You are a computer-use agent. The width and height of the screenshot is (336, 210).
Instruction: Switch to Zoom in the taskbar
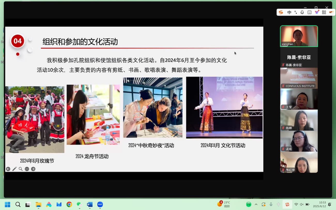pyautogui.click(x=100, y=205)
